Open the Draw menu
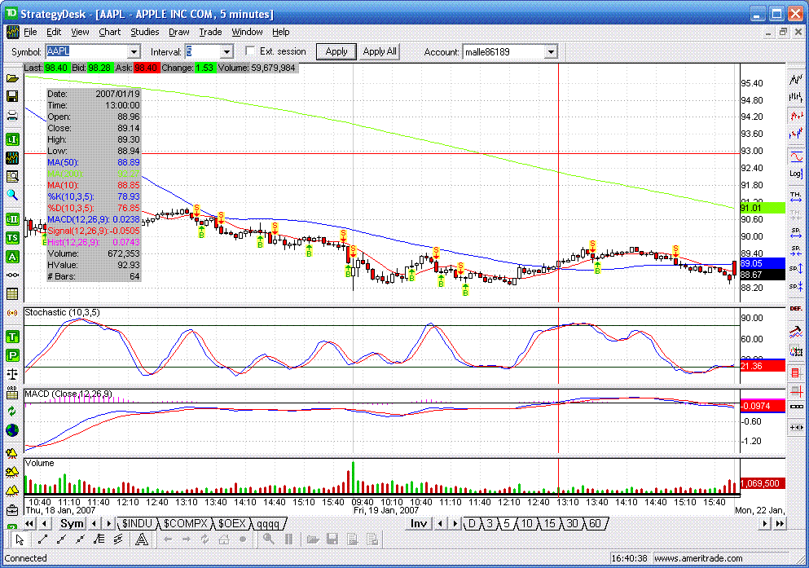 pos(179,32)
